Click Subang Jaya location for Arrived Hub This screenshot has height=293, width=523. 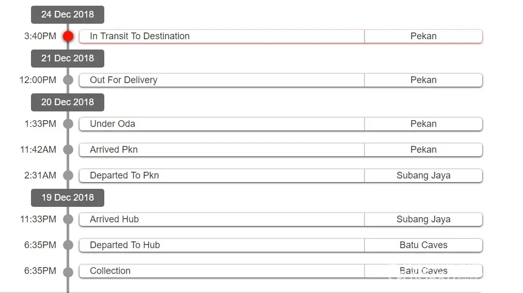pyautogui.click(x=423, y=219)
